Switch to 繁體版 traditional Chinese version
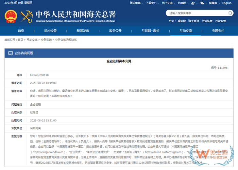 (x=213, y=3)
